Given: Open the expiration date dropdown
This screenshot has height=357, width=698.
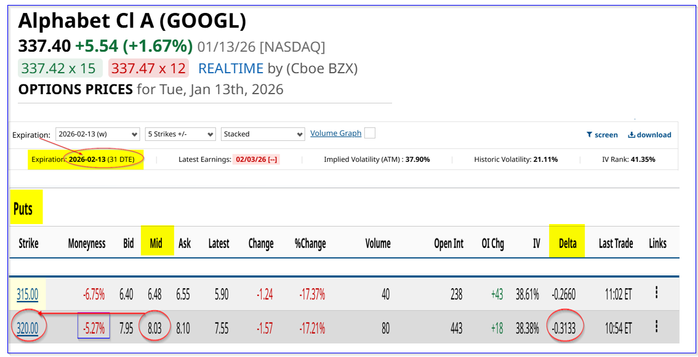Looking at the screenshot, I should coord(98,134).
